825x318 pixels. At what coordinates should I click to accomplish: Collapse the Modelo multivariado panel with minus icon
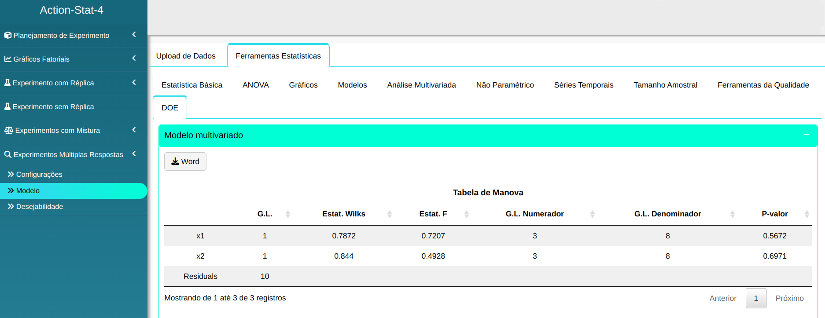point(806,135)
